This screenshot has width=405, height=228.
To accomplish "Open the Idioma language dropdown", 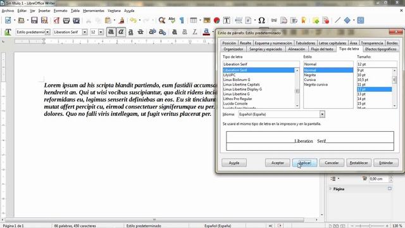I will [x=322, y=114].
